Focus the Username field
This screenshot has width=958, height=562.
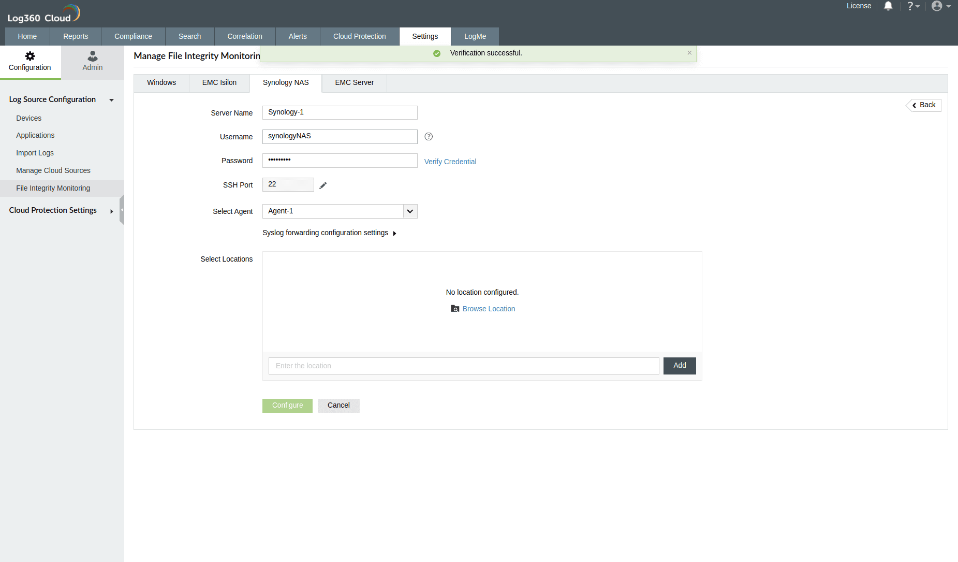click(x=340, y=137)
